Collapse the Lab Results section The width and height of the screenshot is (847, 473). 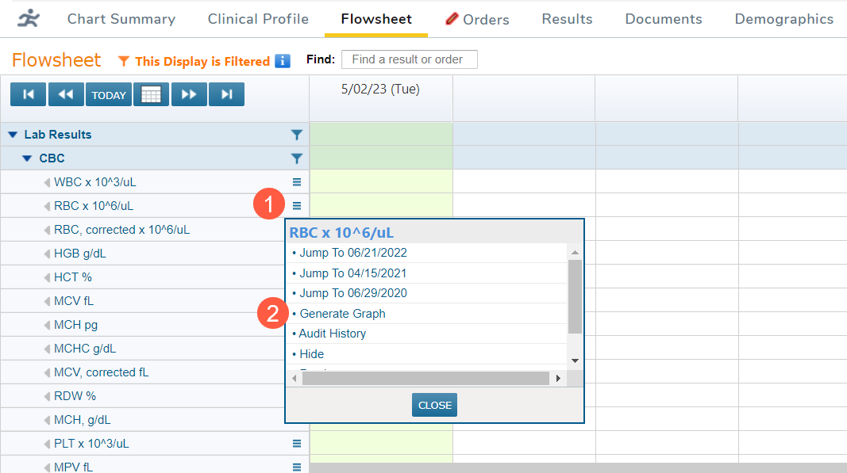pos(13,135)
